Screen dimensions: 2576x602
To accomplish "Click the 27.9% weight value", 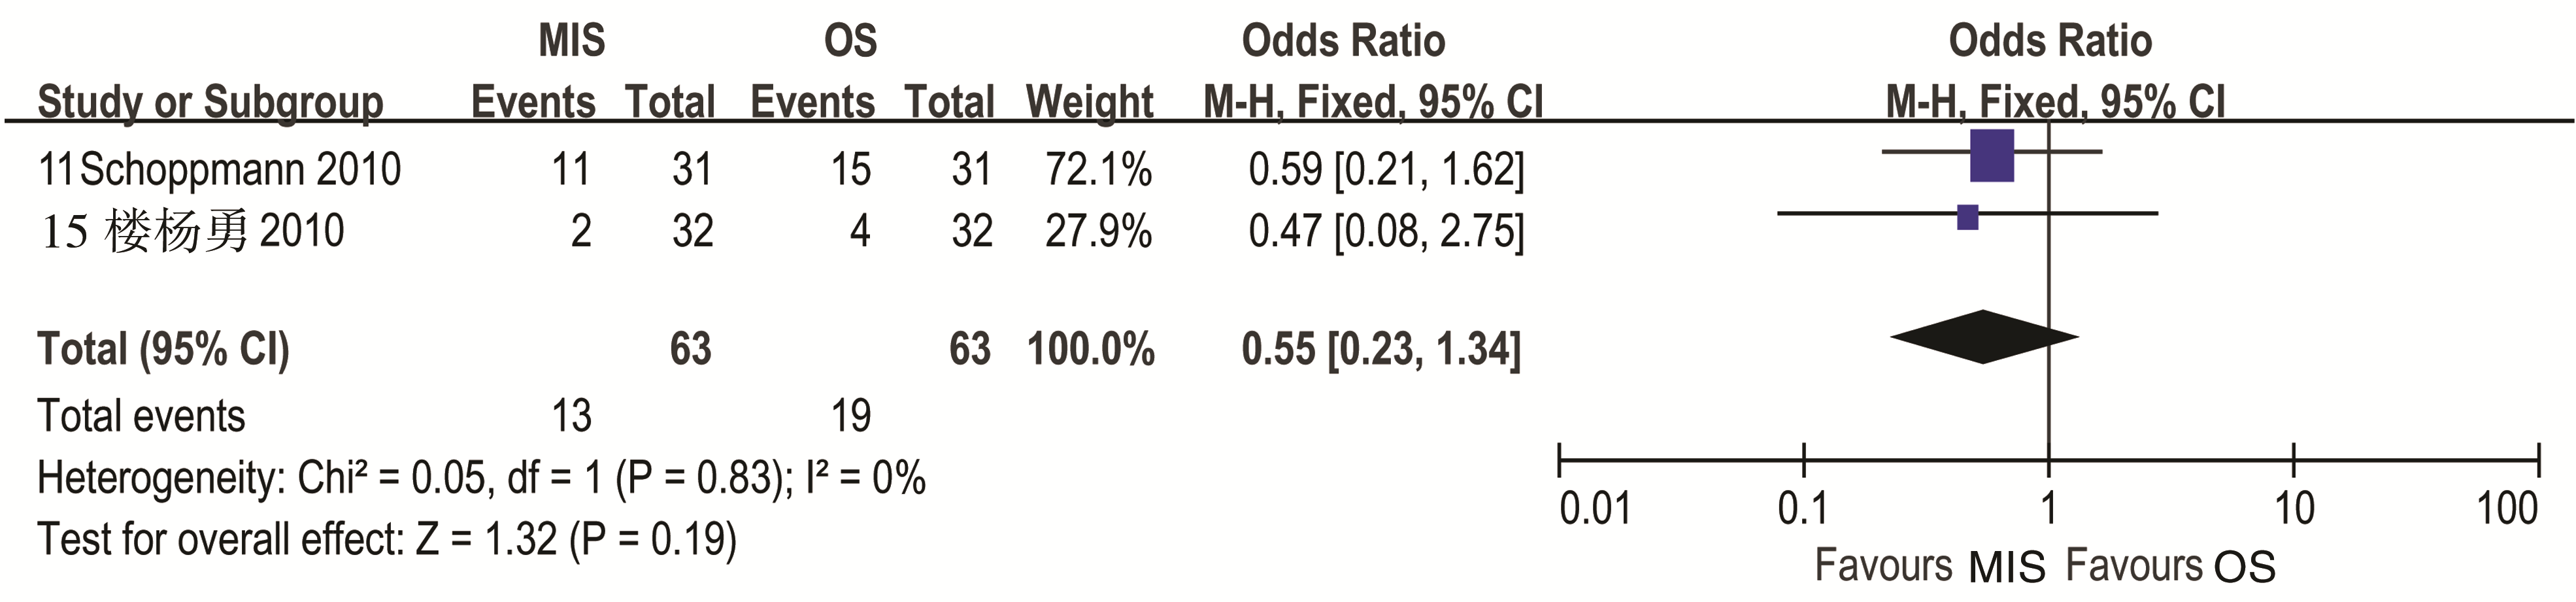I will [1098, 232].
